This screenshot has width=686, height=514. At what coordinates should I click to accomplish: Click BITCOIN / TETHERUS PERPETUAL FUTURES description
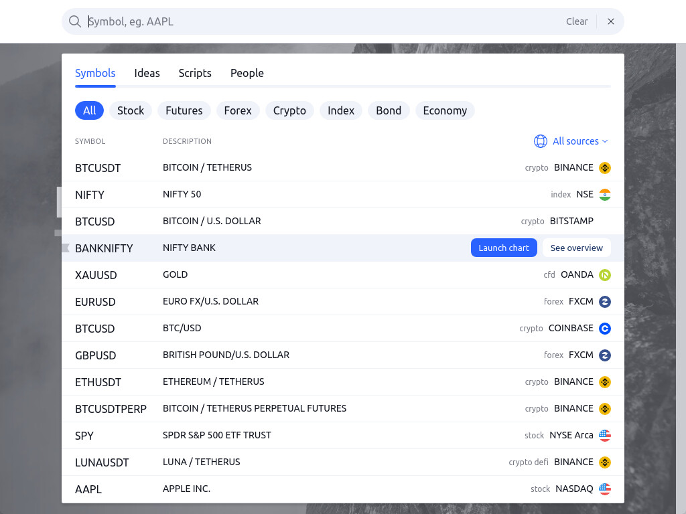(255, 408)
